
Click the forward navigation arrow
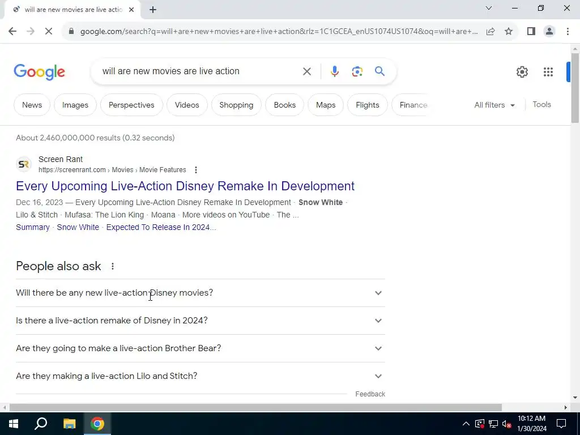31,31
